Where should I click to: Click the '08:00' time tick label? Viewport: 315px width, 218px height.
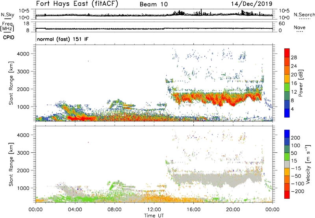point(114,210)
